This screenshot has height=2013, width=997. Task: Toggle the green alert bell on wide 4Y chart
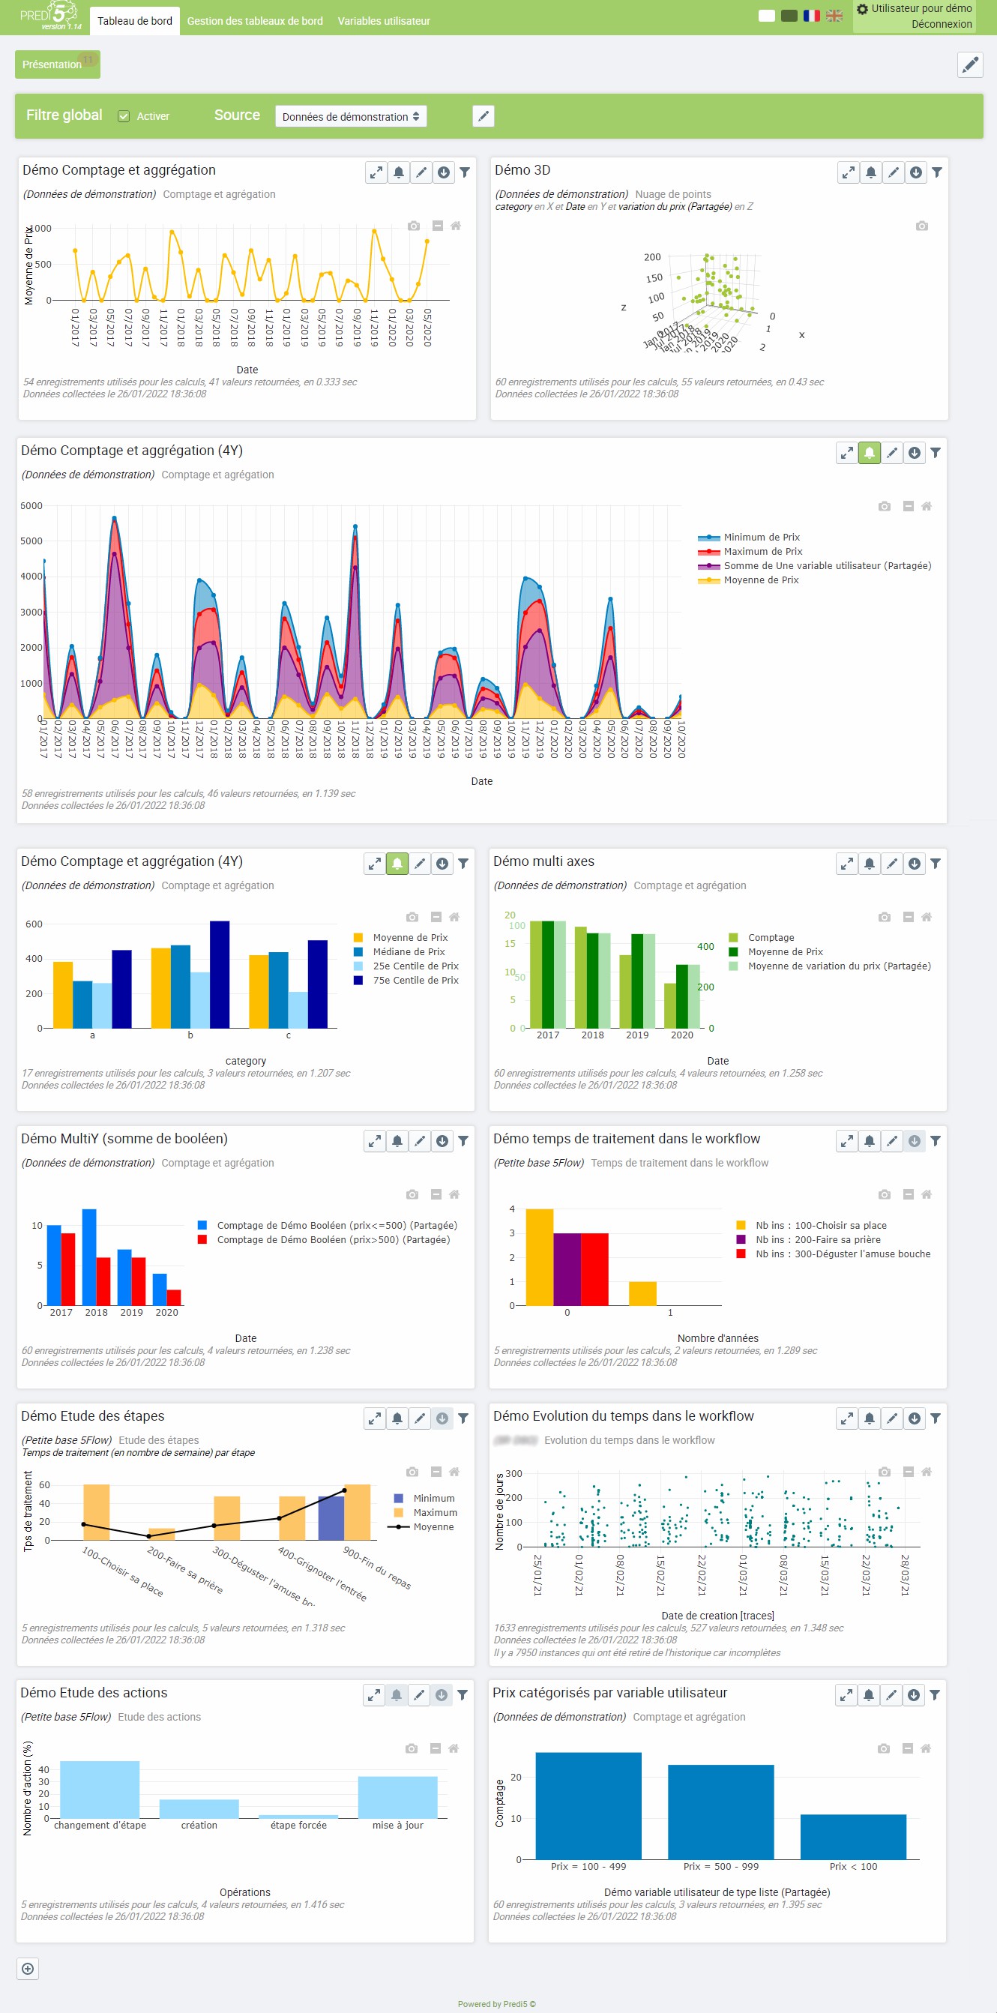pyautogui.click(x=869, y=454)
